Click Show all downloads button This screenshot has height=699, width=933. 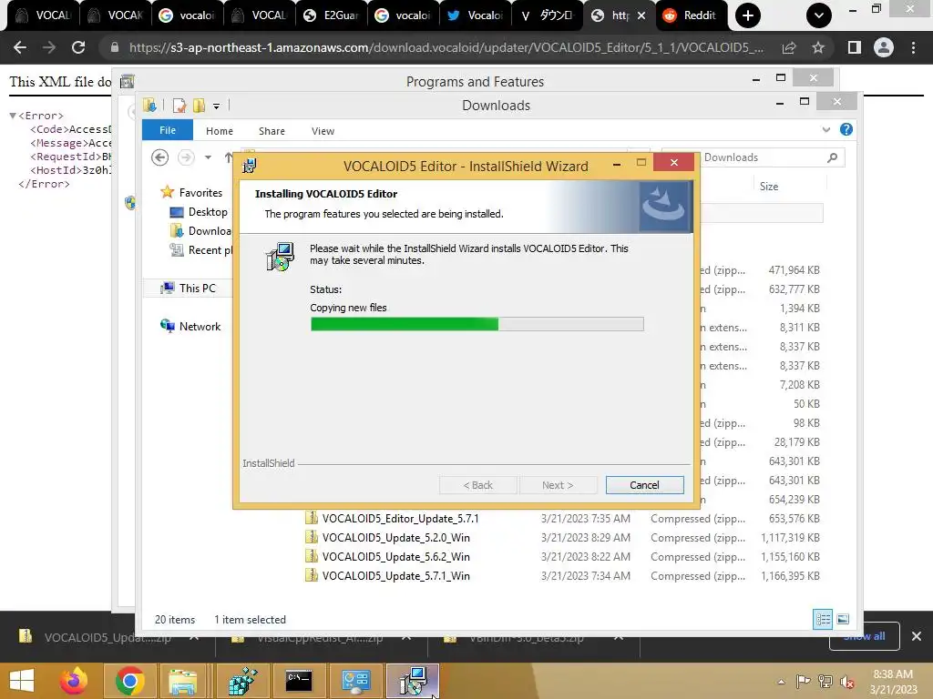coord(864,636)
